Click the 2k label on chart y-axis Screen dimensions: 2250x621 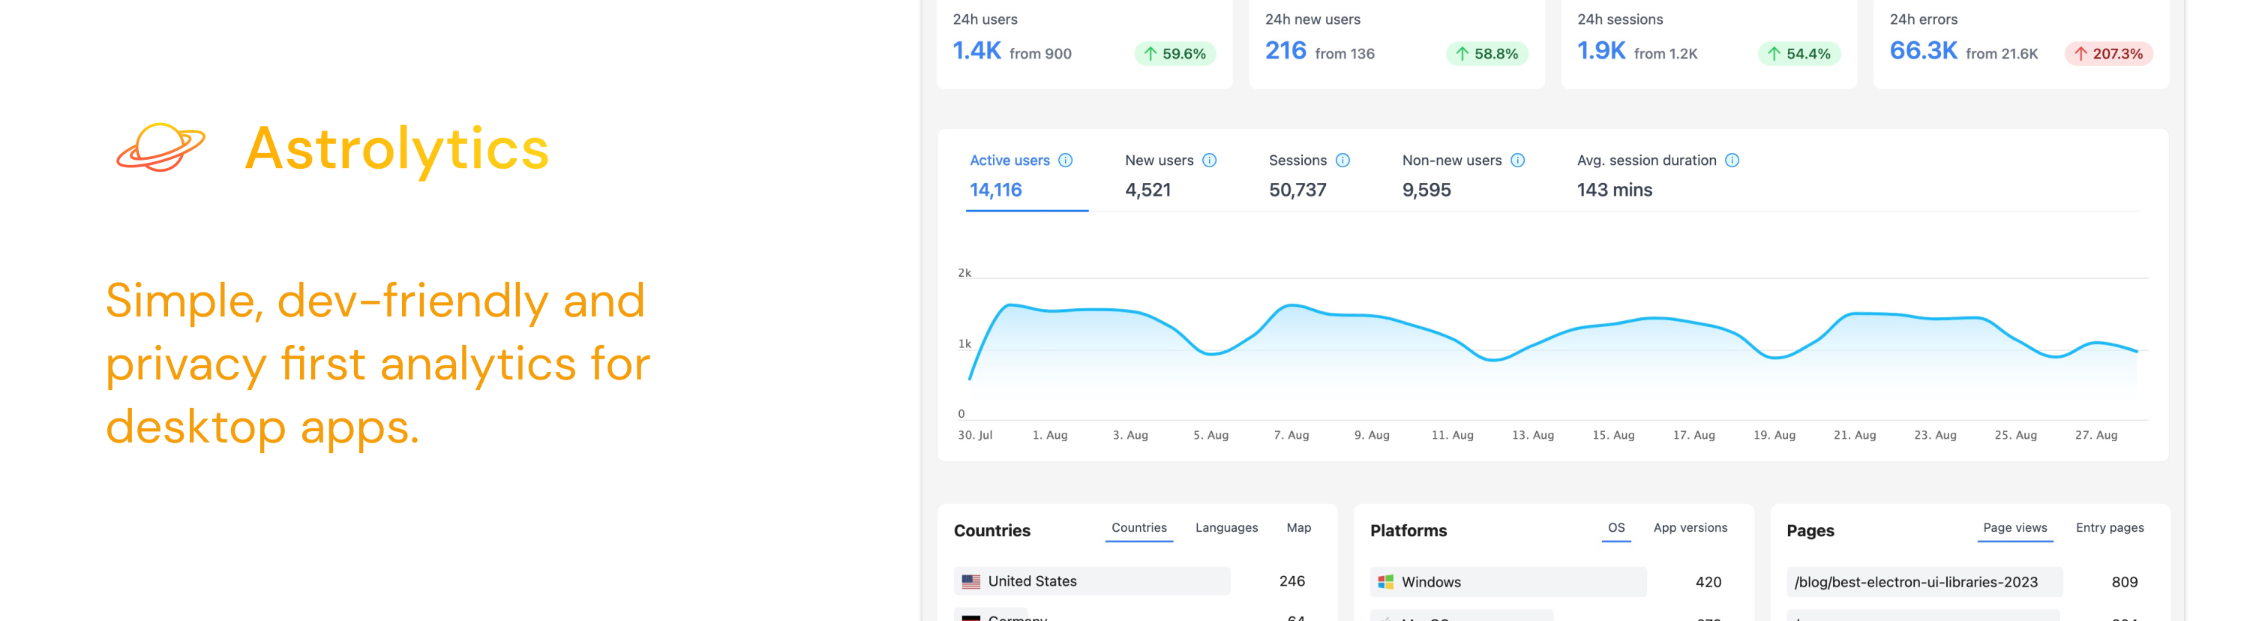tap(964, 272)
